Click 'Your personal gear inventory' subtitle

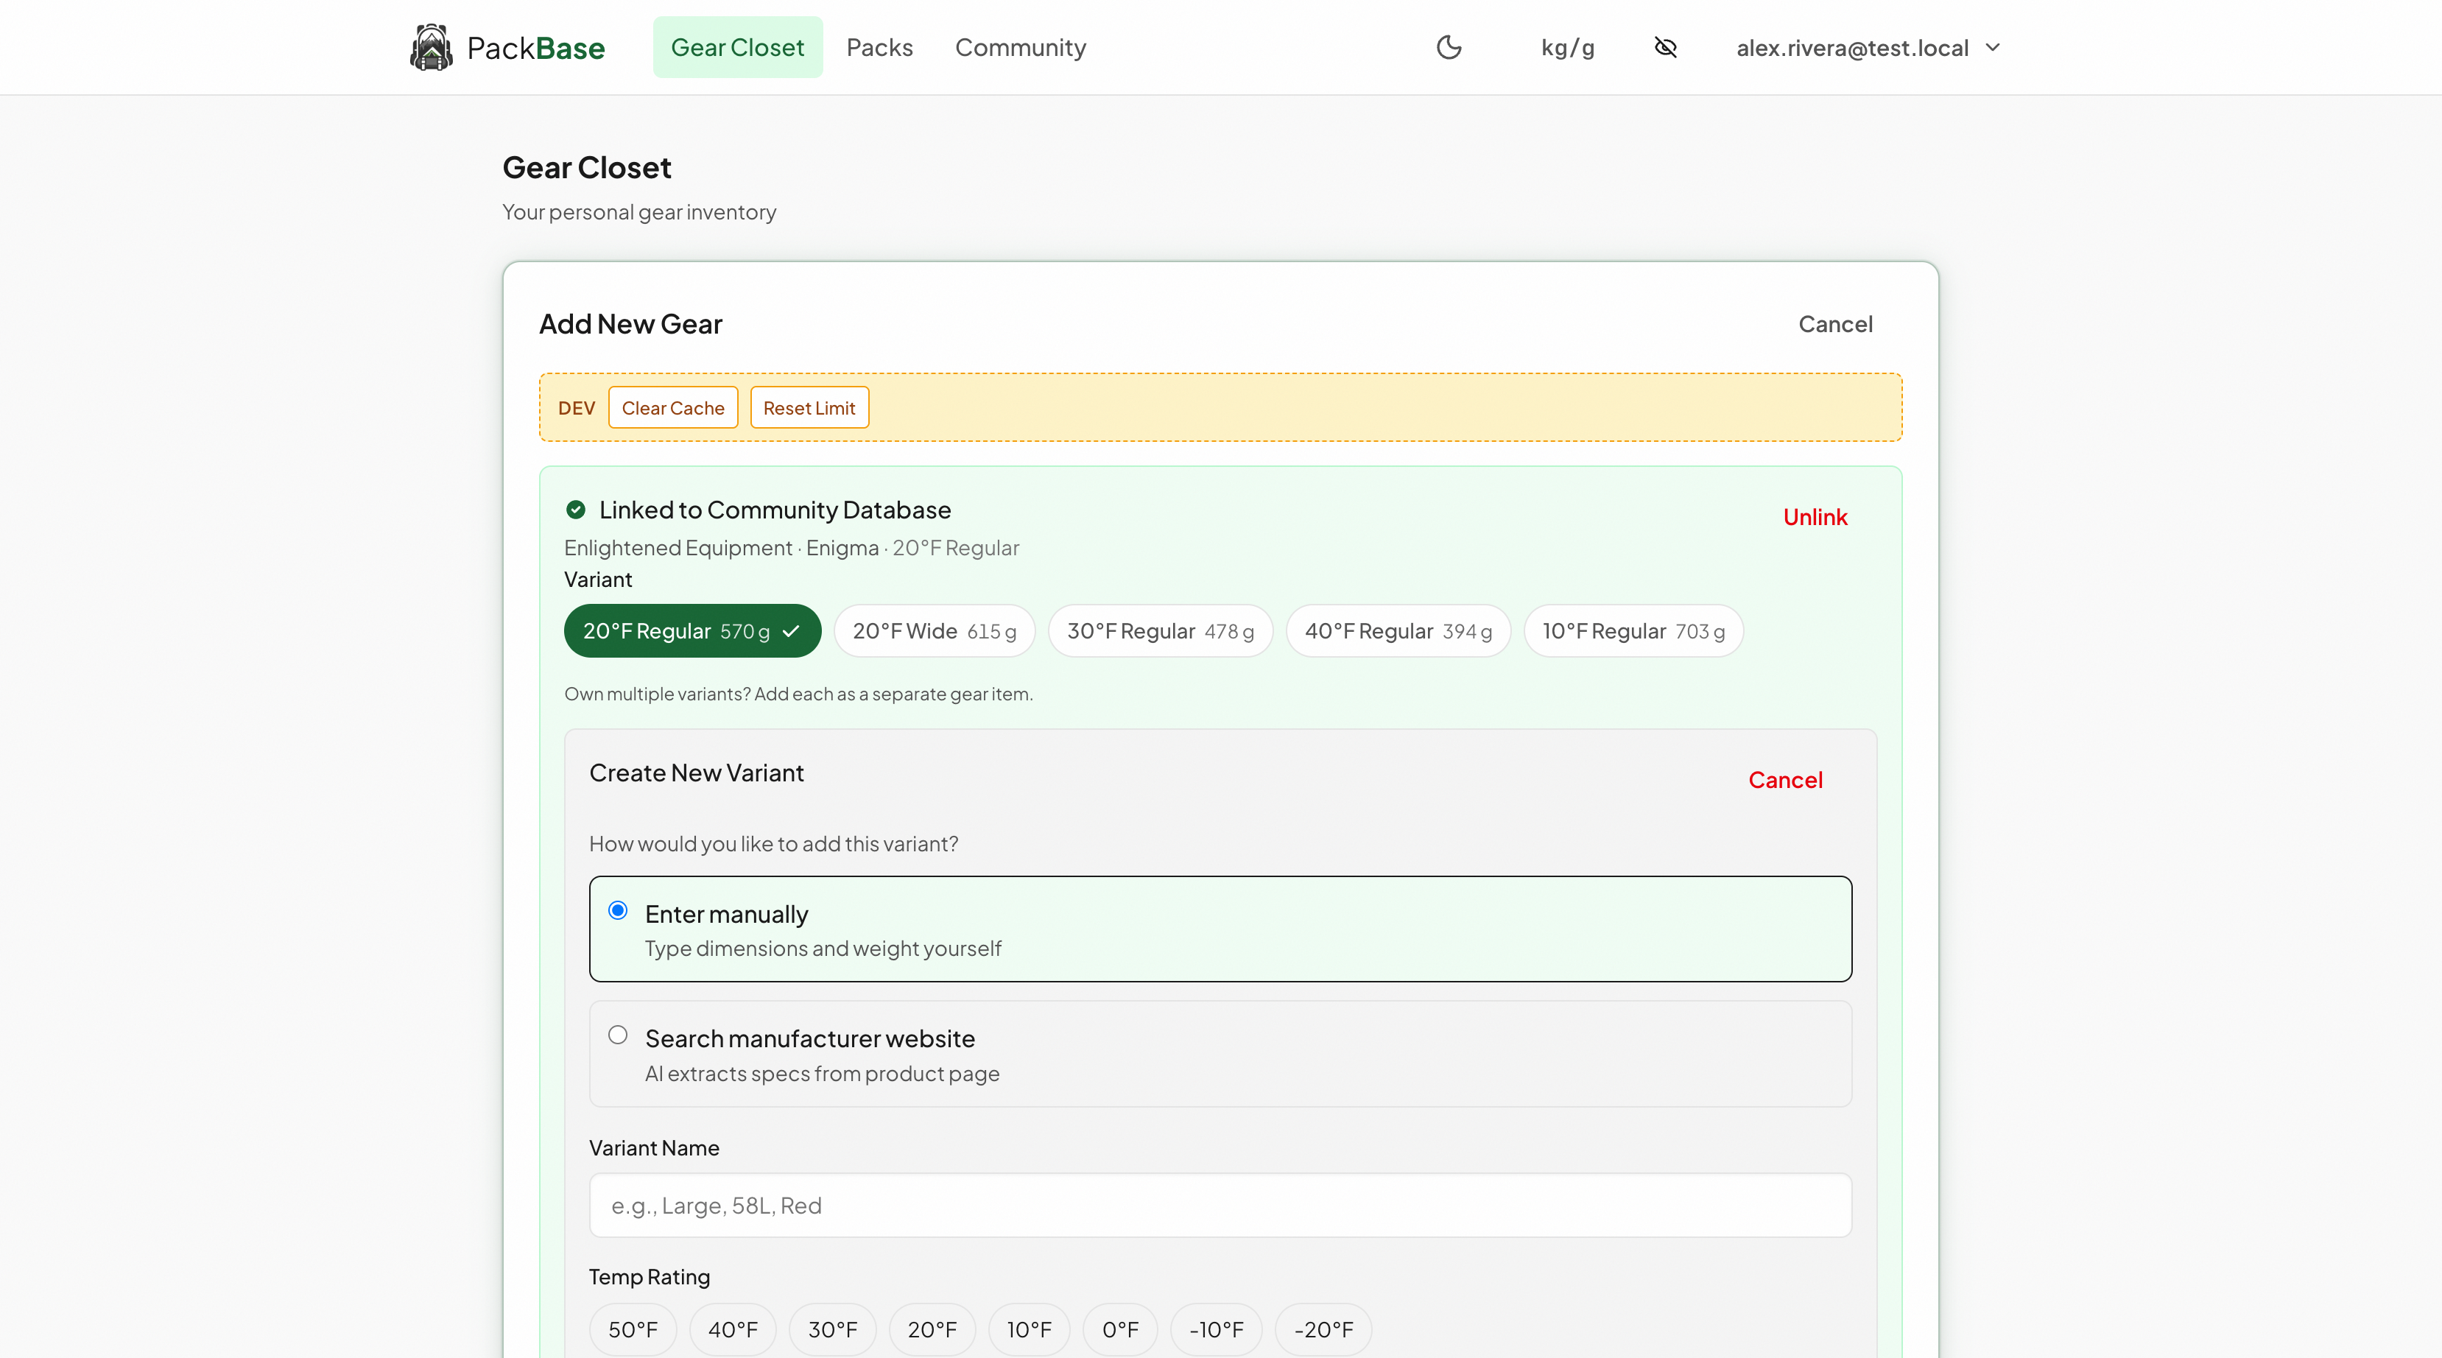pos(639,212)
